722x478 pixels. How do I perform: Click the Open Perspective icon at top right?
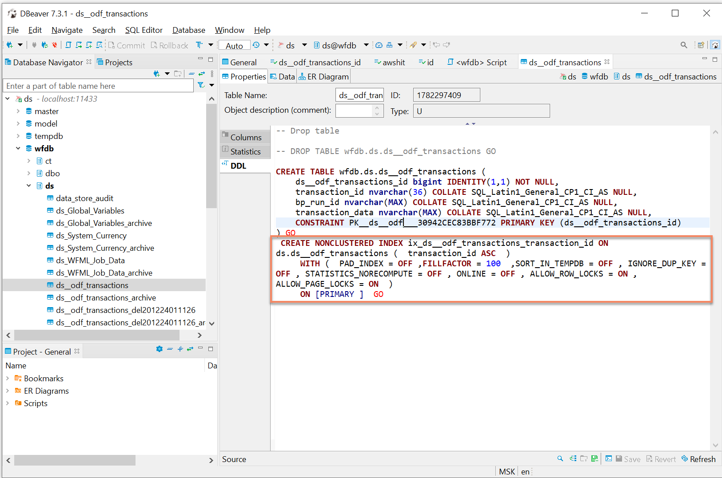pos(701,45)
